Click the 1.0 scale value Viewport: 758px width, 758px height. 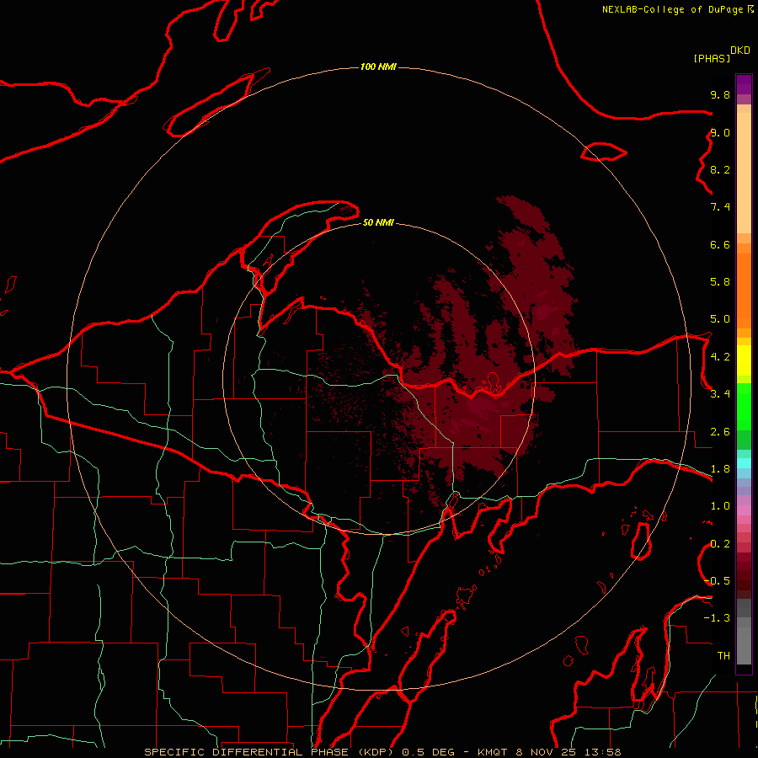pos(720,506)
